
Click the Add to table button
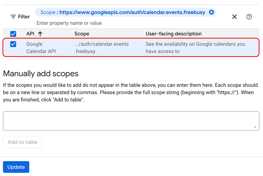click(22, 142)
